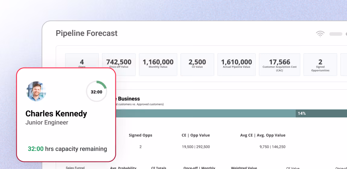The width and height of the screenshot is (347, 169).
Task: Click the Signed Opps value 2
Action: click(x=141, y=147)
